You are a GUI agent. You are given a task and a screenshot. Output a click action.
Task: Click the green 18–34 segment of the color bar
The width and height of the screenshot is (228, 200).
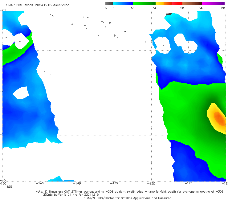[144, 4]
